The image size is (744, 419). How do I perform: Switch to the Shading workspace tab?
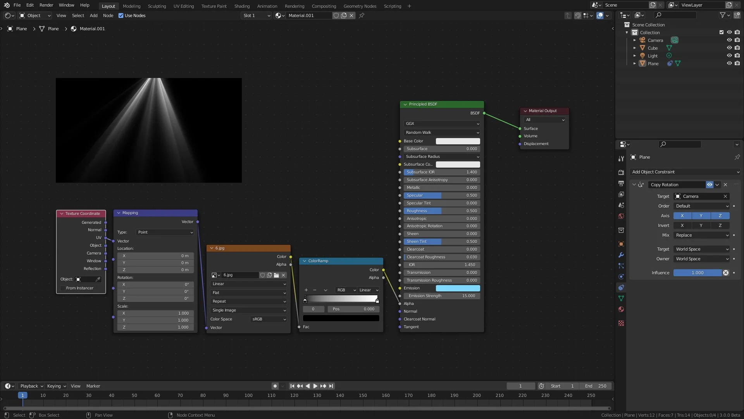[x=242, y=6]
